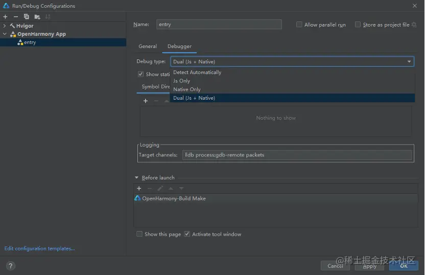Image resolution: width=425 pixels, height=275 pixels.
Task: Sort configurations alphabetically icon
Action: pyautogui.click(x=48, y=17)
